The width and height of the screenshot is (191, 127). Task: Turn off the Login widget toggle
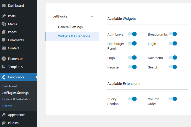click(x=173, y=43)
